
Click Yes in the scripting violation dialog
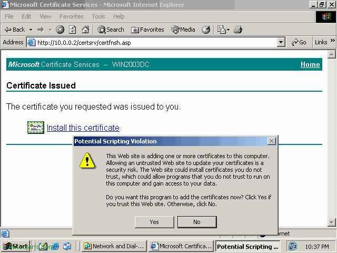coord(154,222)
